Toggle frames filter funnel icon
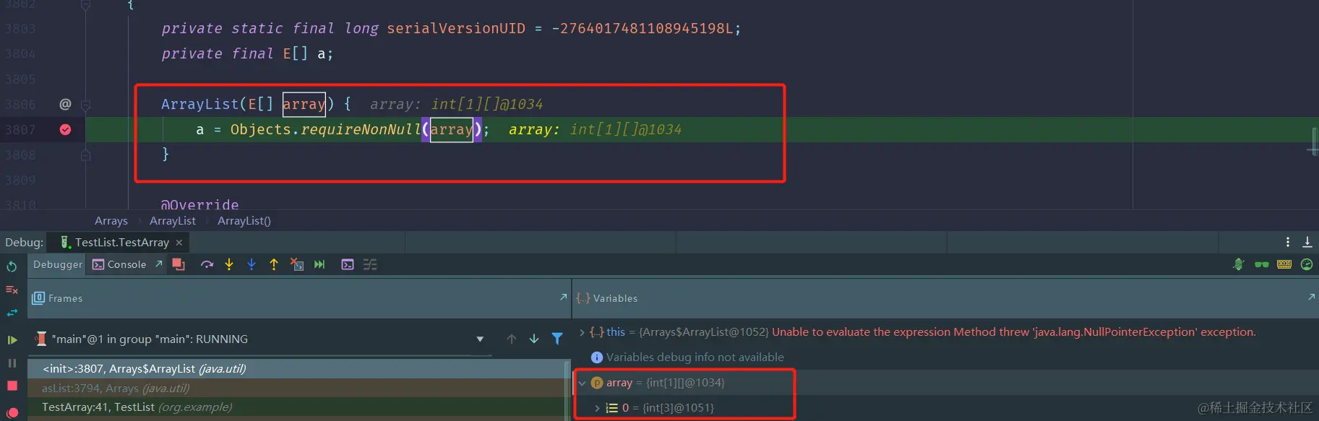Viewport: 1319px width, 421px height. point(557,339)
